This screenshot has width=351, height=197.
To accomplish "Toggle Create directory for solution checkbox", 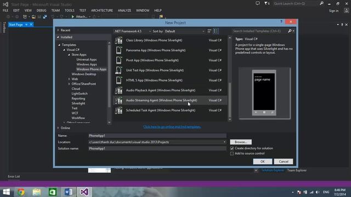I will 232,148.
